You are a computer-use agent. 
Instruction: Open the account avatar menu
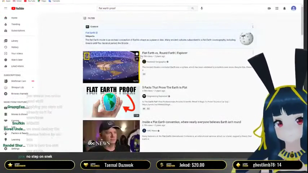(x=294, y=8)
